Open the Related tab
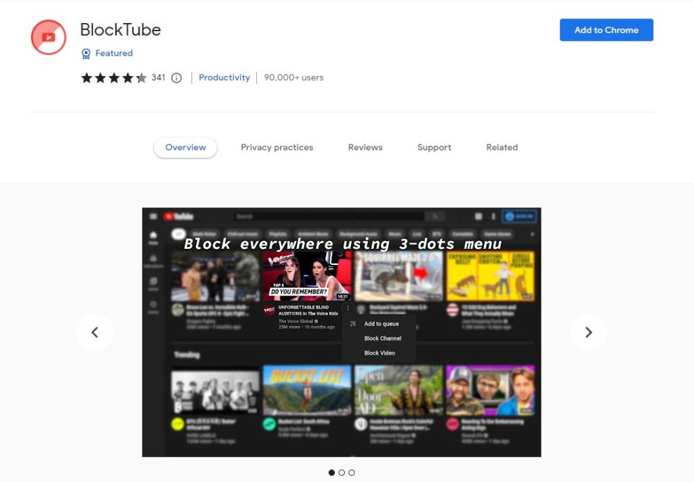Screen dimensions: 694x482 pyautogui.click(x=502, y=147)
